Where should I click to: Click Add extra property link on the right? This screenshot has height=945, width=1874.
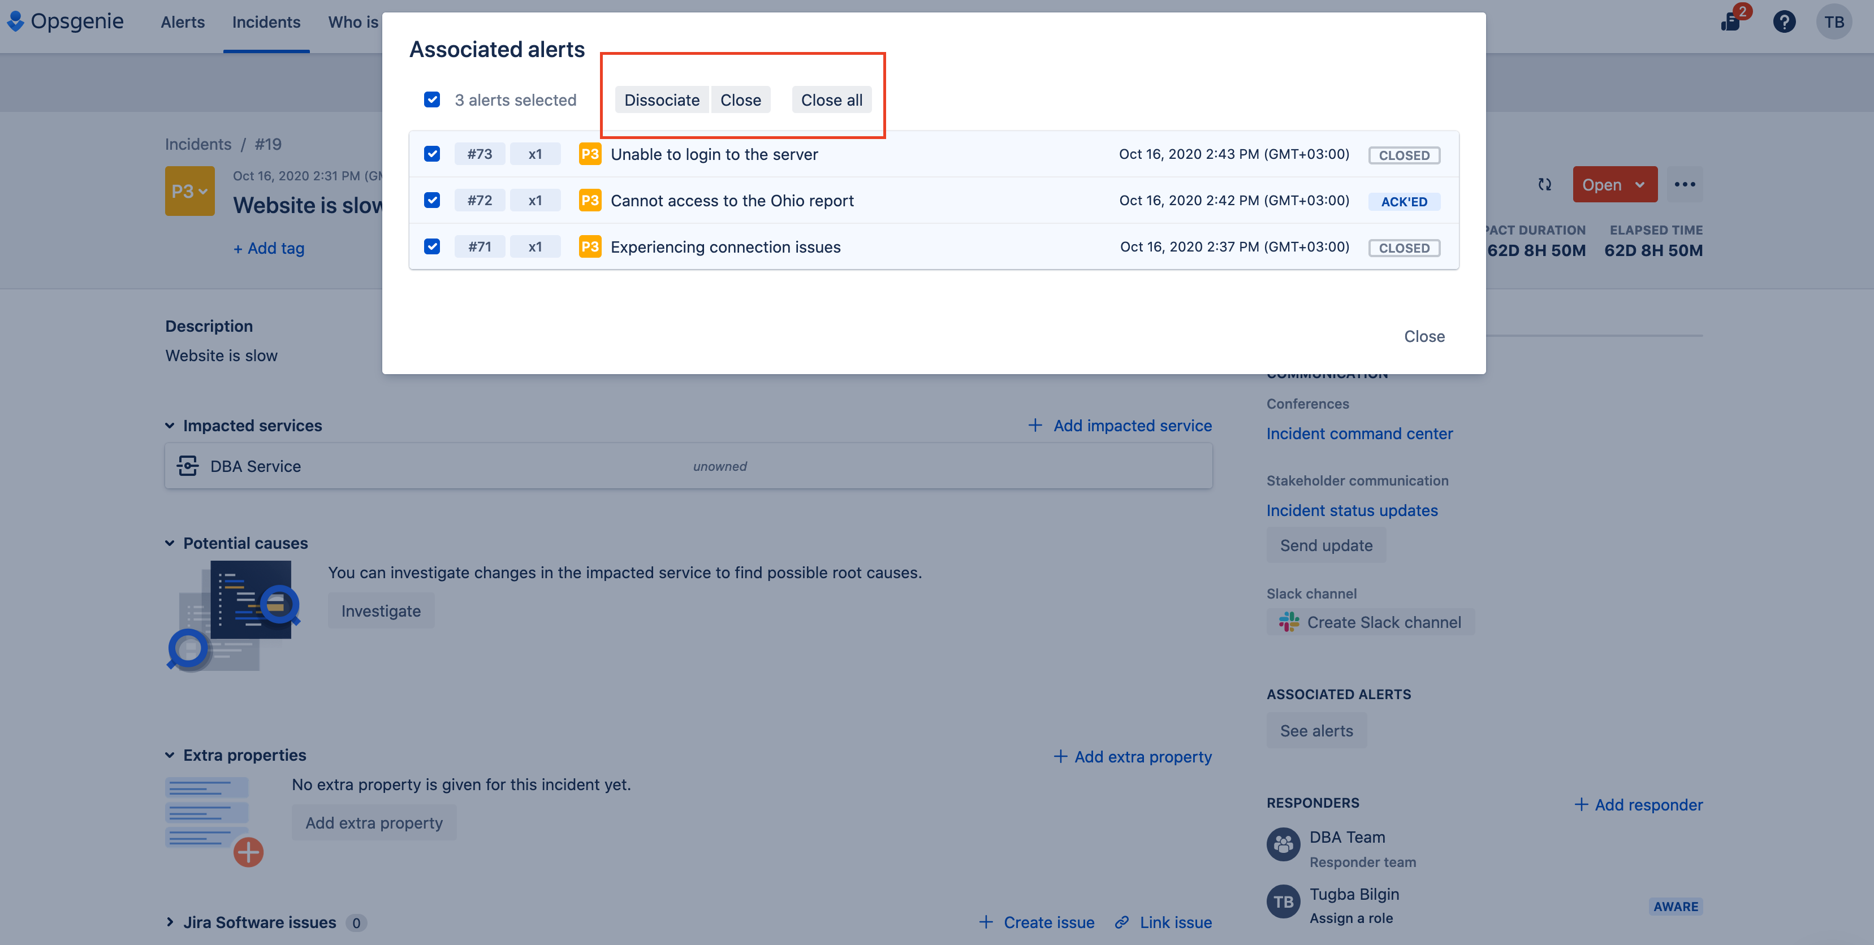(1142, 757)
